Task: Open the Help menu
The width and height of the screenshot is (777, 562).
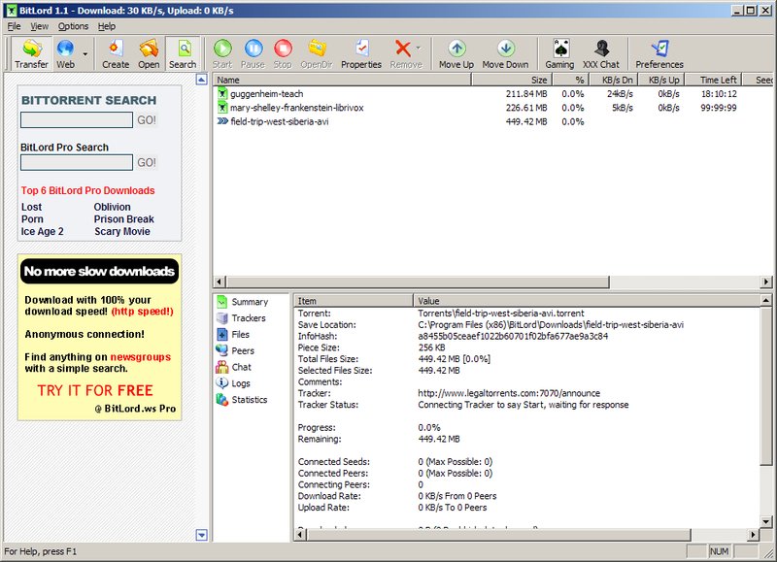Action: tap(107, 26)
